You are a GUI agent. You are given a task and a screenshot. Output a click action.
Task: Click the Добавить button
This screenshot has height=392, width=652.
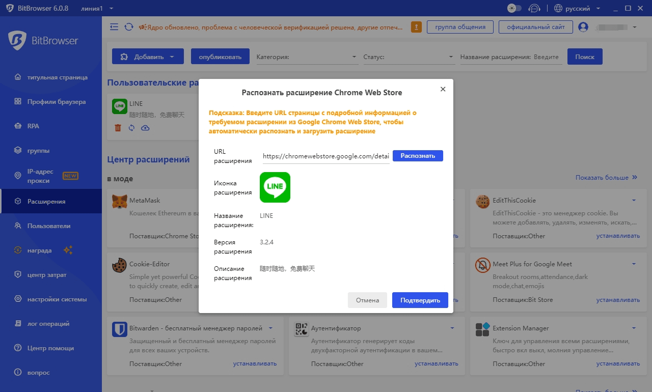(x=148, y=57)
